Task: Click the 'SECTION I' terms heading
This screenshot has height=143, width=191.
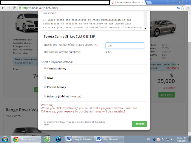Action: coord(50,13)
